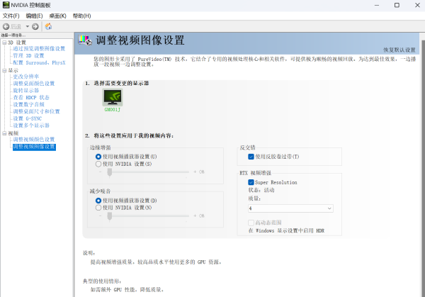425x297 pixels.
Task: Click 恢复默认设置 link
Action: 399,50
